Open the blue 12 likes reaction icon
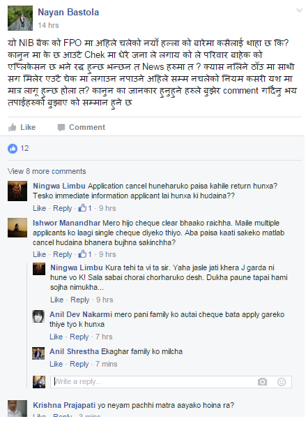 point(13,149)
